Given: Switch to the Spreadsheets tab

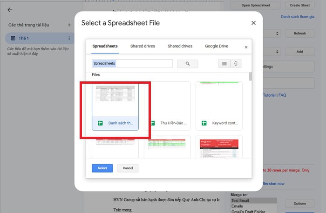Looking at the screenshot, I should (x=105, y=46).
